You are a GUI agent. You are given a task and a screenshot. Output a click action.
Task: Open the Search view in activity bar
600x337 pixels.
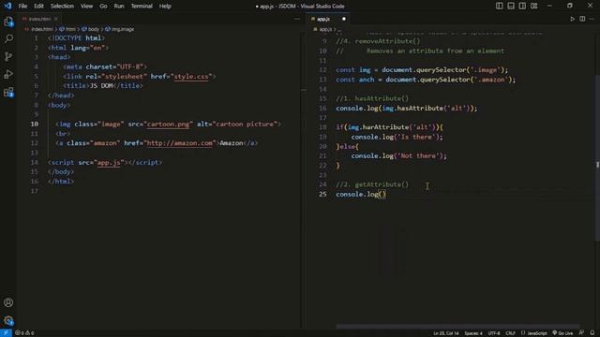click(x=8, y=38)
